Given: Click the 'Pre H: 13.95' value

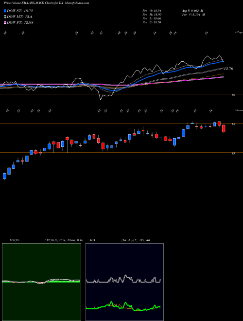Looking at the screenshot, I should 152,15.
